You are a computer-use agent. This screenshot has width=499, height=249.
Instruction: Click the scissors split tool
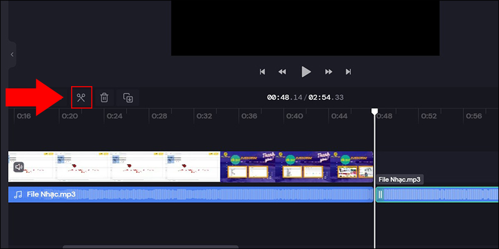click(x=82, y=97)
